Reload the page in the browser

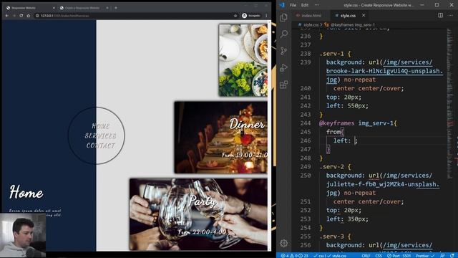[x=21, y=16]
